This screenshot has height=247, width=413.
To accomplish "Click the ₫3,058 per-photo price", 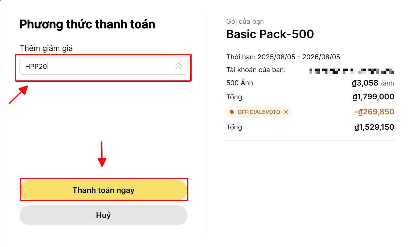I will (365, 83).
